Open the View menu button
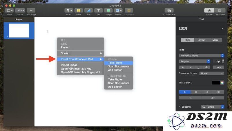Screen dimensions: 232x131 [x=9, y=10]
